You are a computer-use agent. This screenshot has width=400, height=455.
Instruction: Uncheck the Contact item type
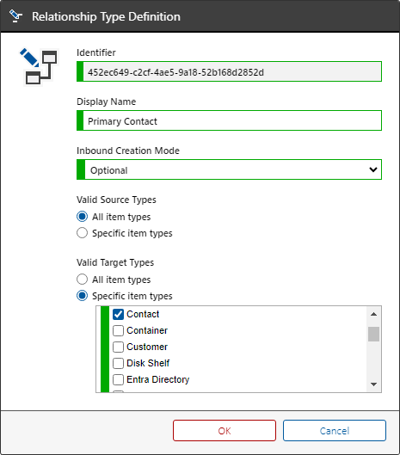pos(118,314)
